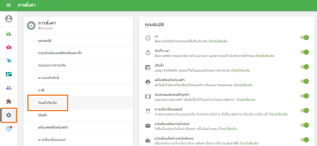Open เรียนรู้เพิ่มเติม link in เปิดตั๋ว feature description

click(241, 70)
